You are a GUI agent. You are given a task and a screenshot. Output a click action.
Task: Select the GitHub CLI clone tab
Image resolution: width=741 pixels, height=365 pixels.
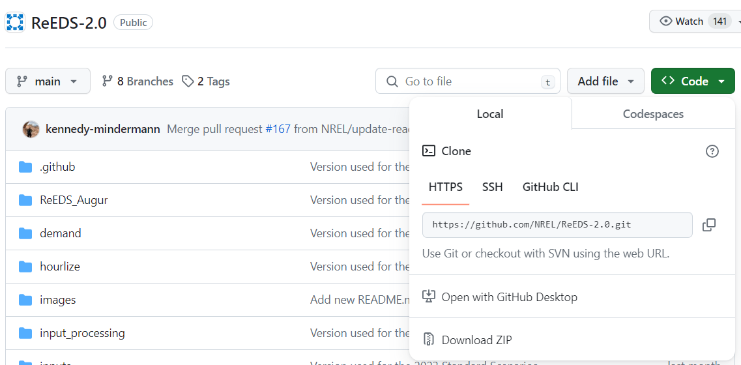551,187
